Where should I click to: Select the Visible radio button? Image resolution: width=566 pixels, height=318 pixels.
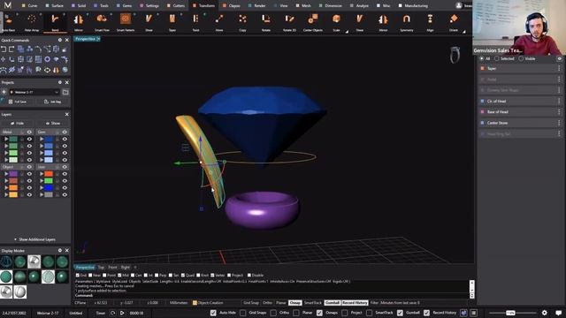click(x=521, y=58)
